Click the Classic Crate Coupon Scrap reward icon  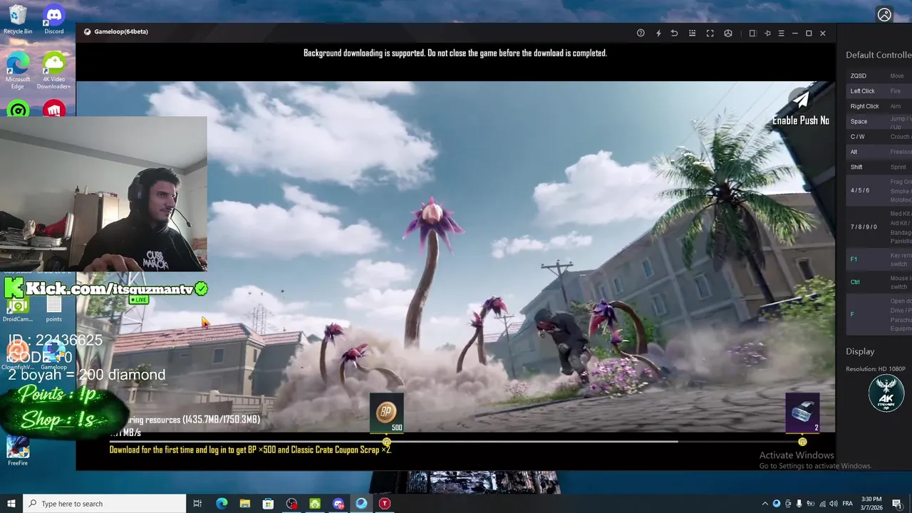click(x=802, y=413)
